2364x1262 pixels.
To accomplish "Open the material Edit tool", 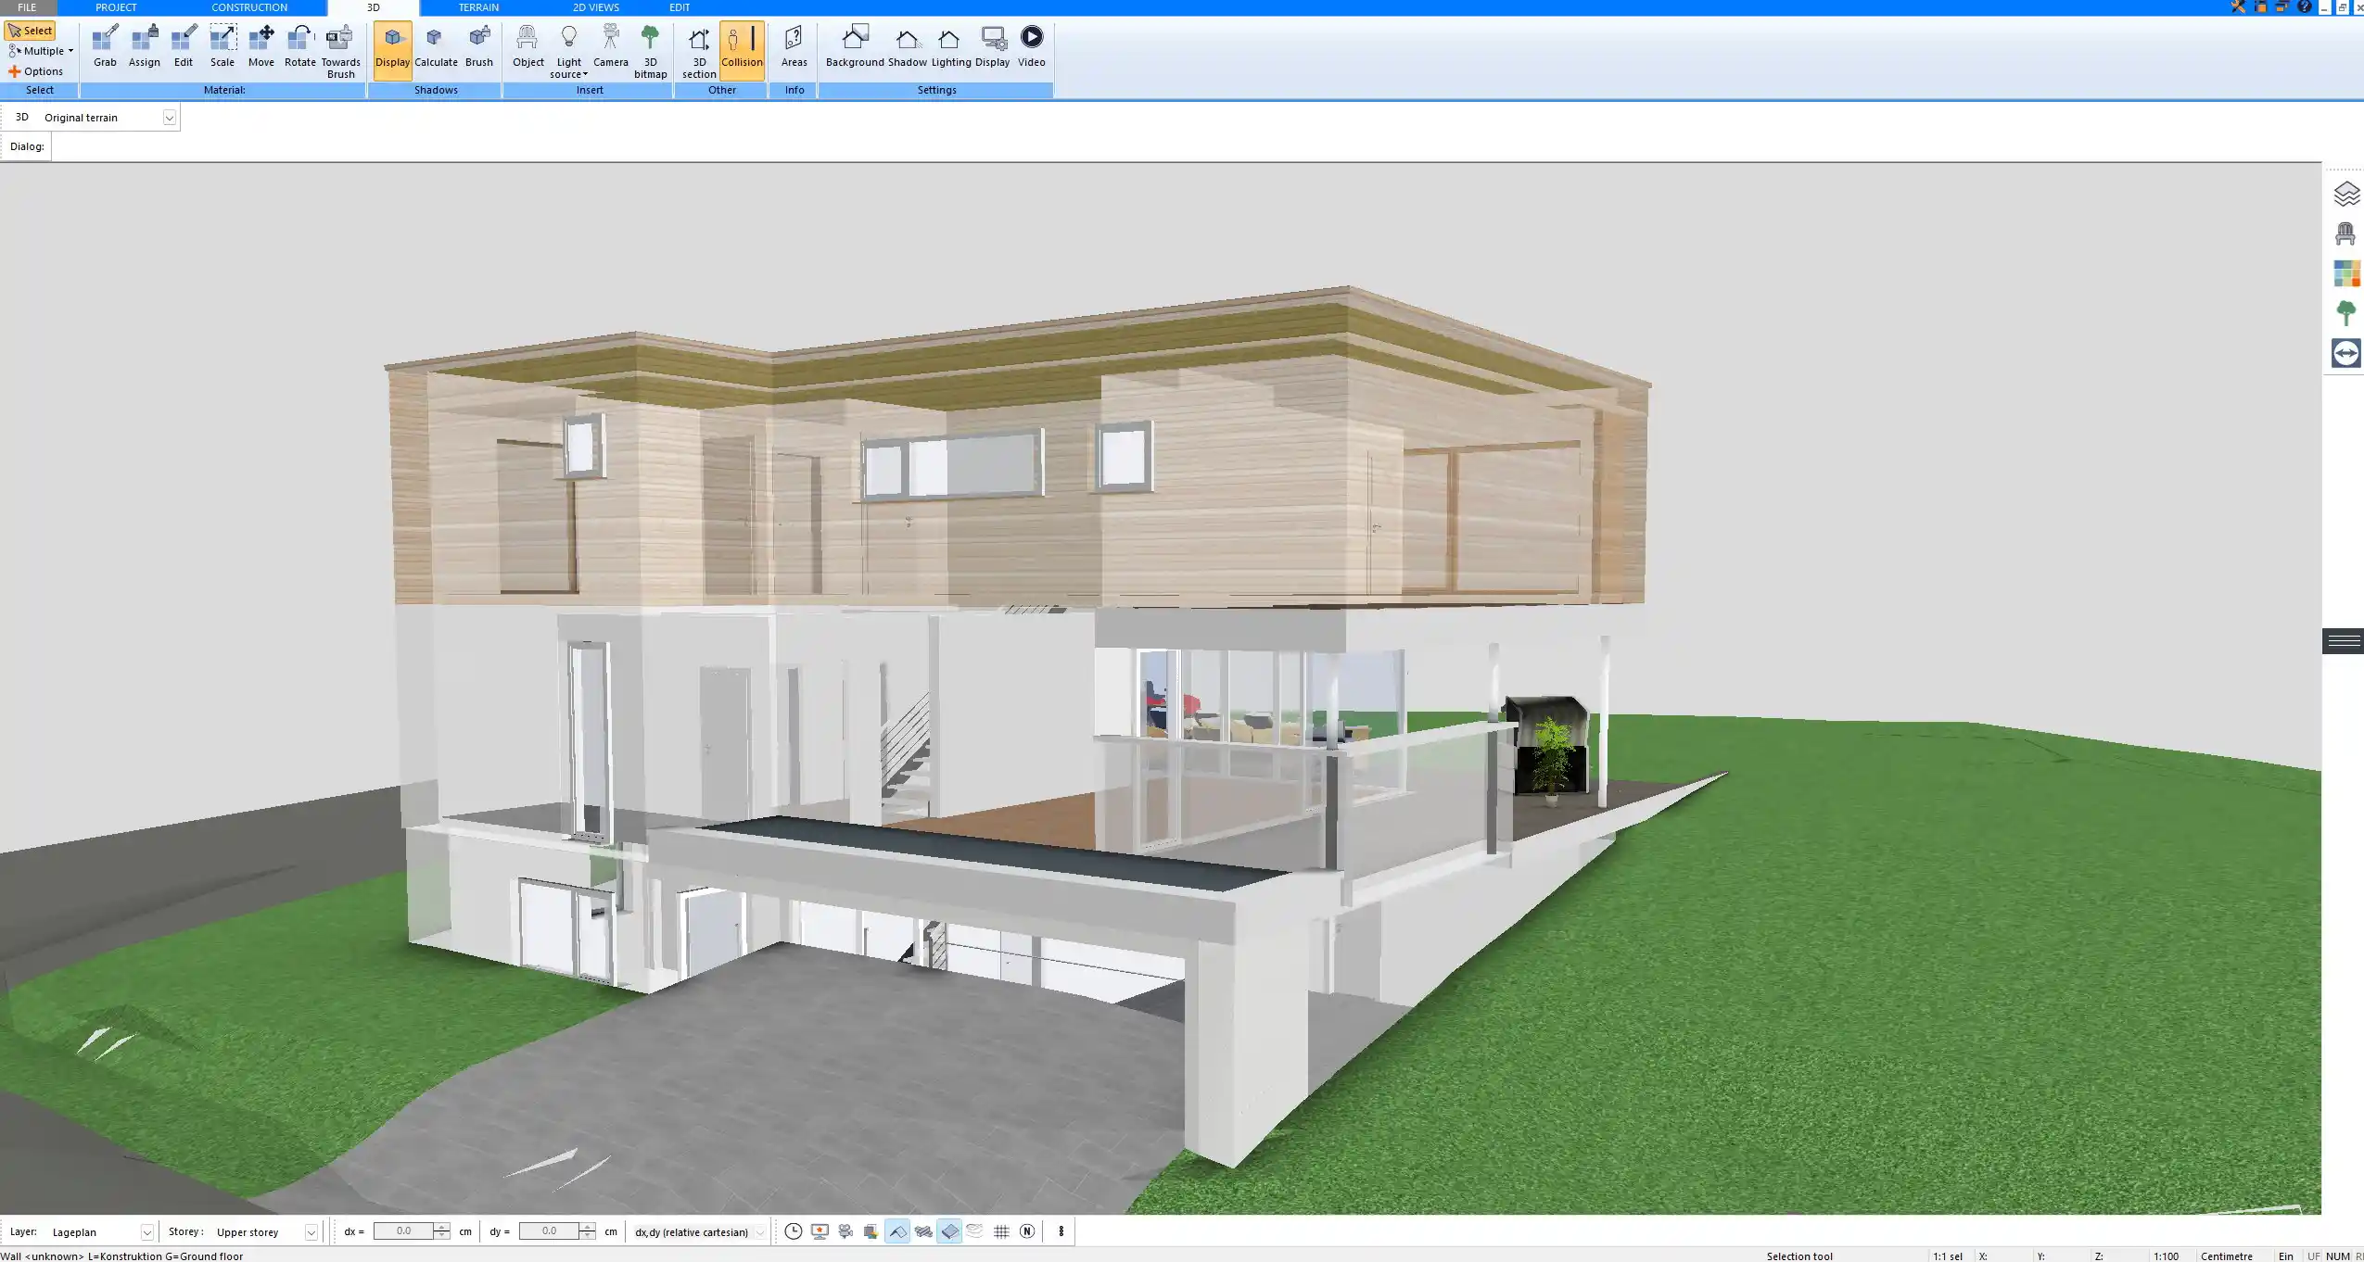I will click(184, 46).
